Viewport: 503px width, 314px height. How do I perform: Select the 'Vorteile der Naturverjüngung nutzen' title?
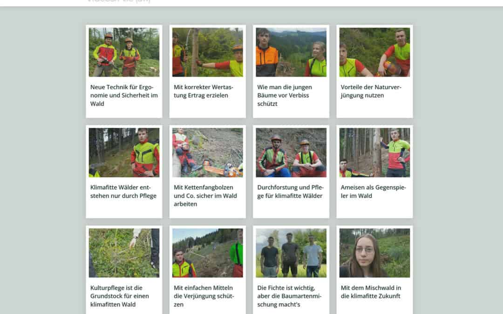click(371, 91)
